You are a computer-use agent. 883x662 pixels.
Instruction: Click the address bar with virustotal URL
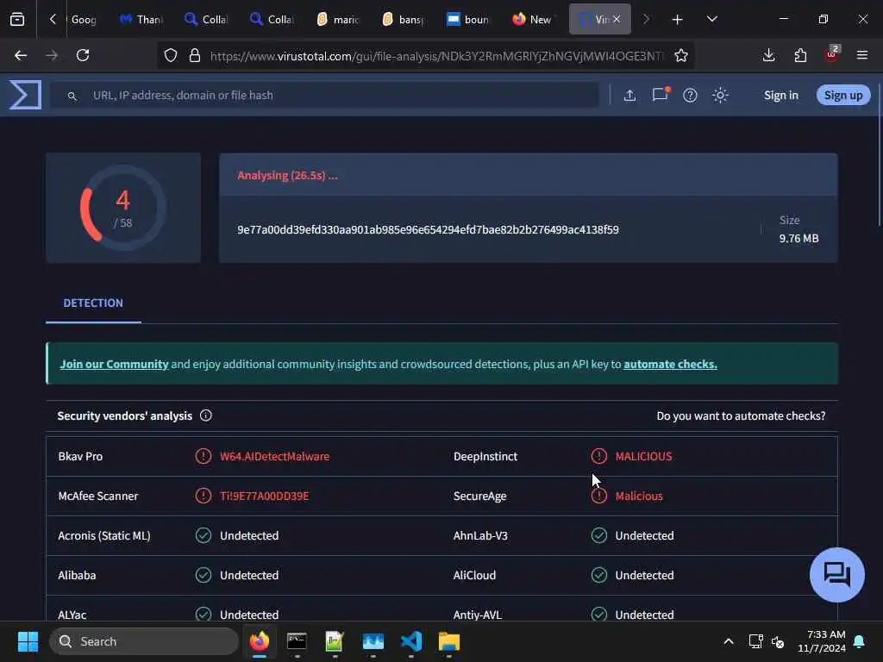coord(436,56)
